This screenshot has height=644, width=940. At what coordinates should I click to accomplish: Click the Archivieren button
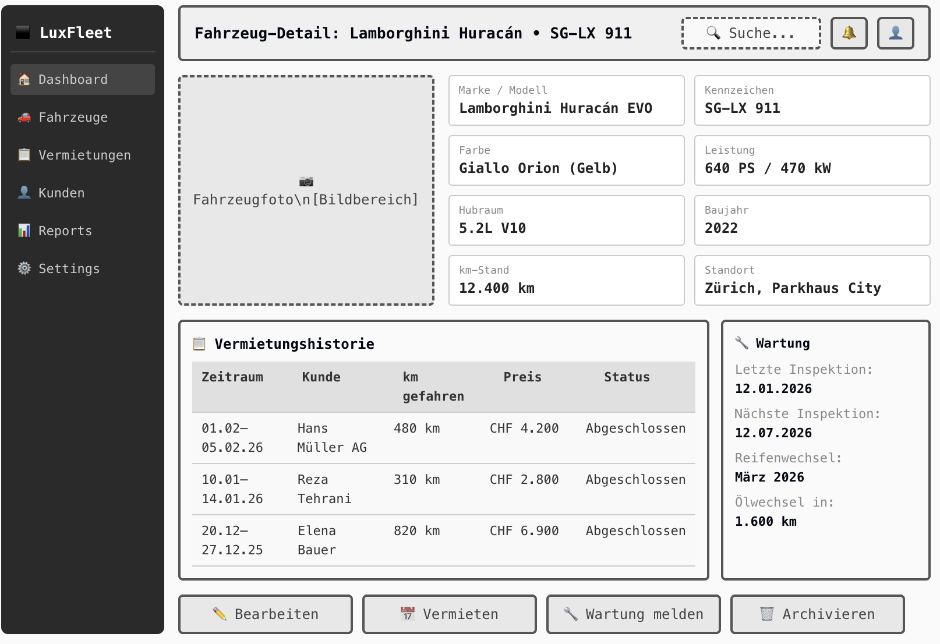[818, 614]
